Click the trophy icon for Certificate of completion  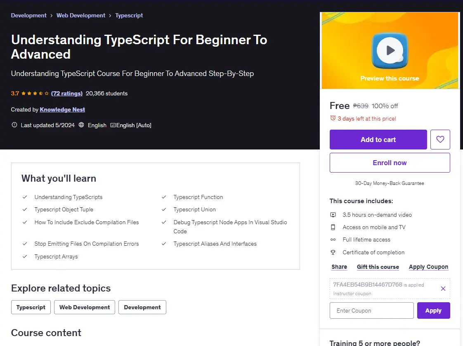click(333, 252)
